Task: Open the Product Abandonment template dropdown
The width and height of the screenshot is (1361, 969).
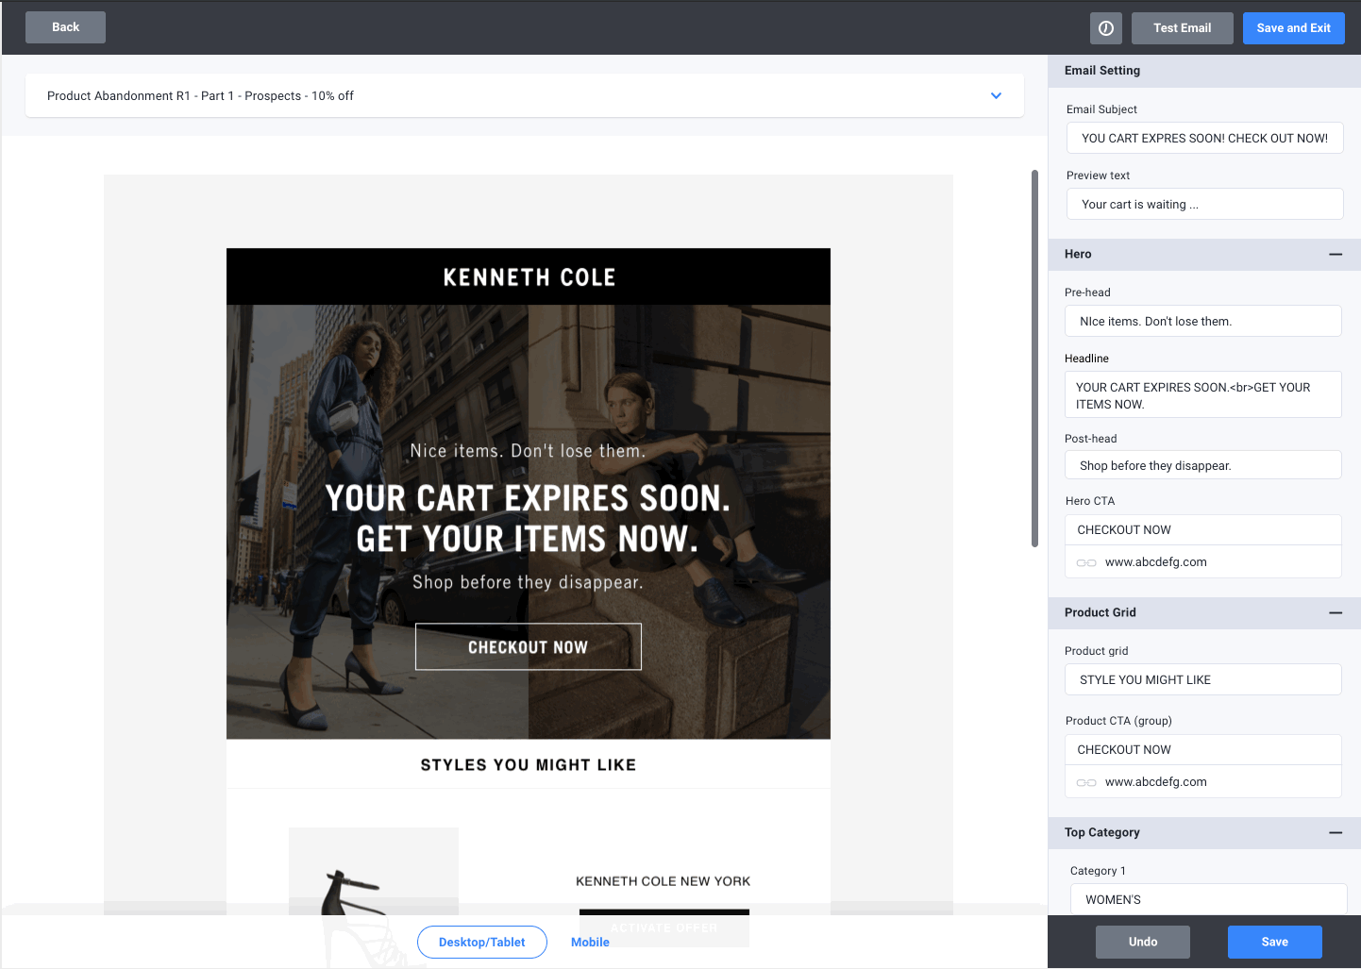Action: click(x=525, y=96)
